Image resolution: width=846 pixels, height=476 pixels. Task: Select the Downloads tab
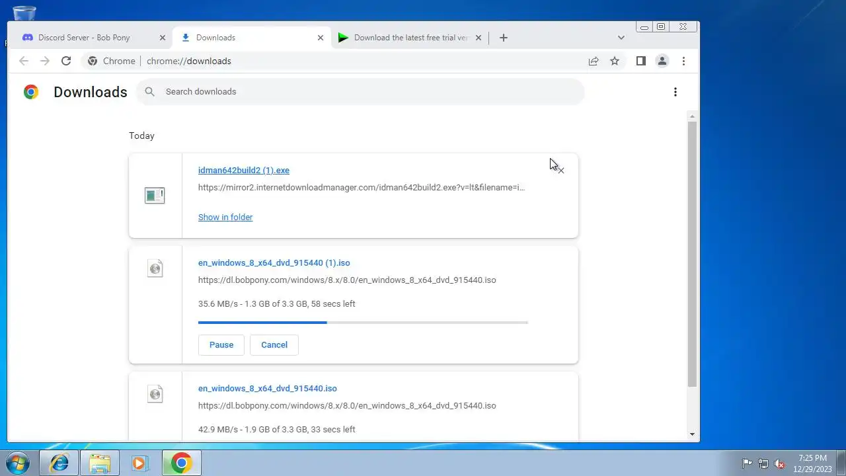[x=251, y=38]
